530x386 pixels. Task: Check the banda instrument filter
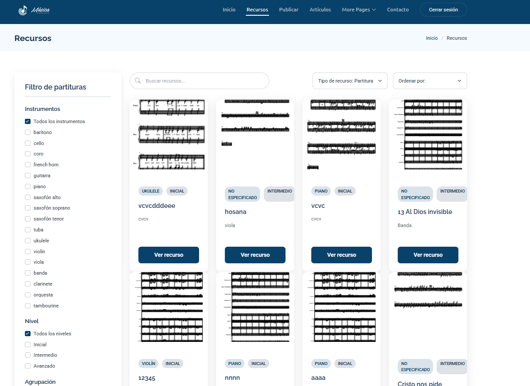(x=28, y=273)
